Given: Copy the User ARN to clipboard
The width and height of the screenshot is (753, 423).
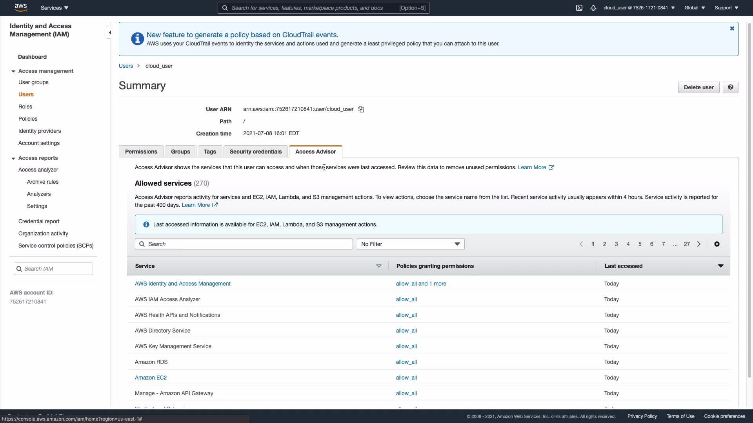Looking at the screenshot, I should (x=361, y=110).
